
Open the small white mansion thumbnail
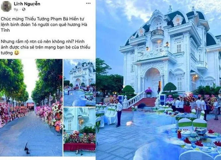(x=79, y=83)
